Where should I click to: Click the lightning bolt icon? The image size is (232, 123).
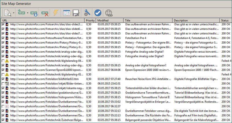(x=55, y=13)
